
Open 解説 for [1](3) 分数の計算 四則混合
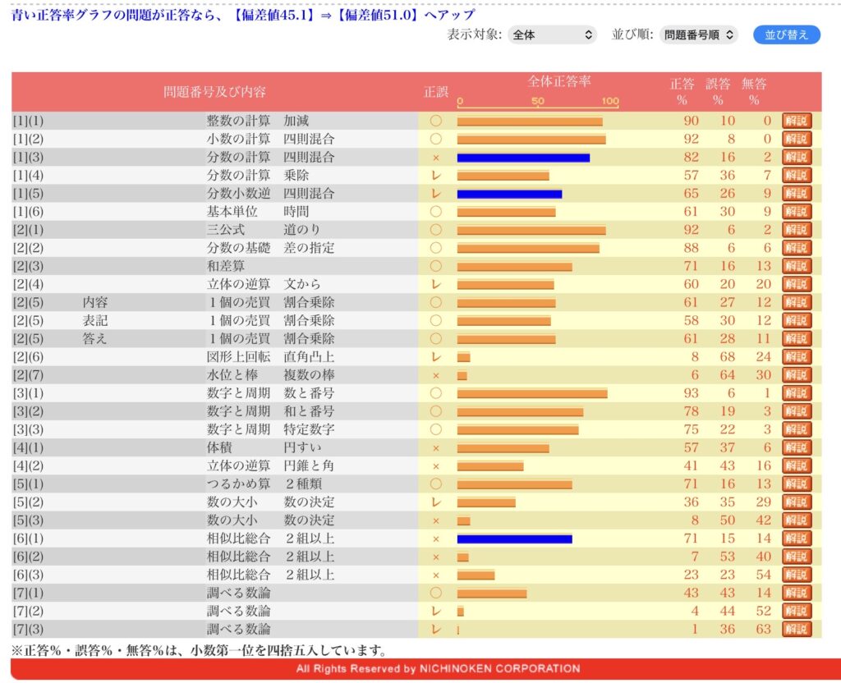(x=796, y=157)
